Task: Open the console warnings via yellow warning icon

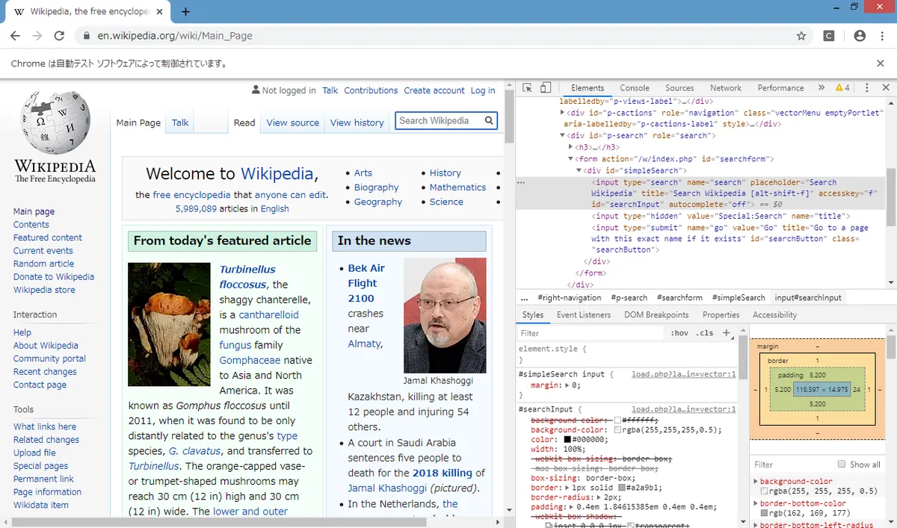Action: coord(840,87)
